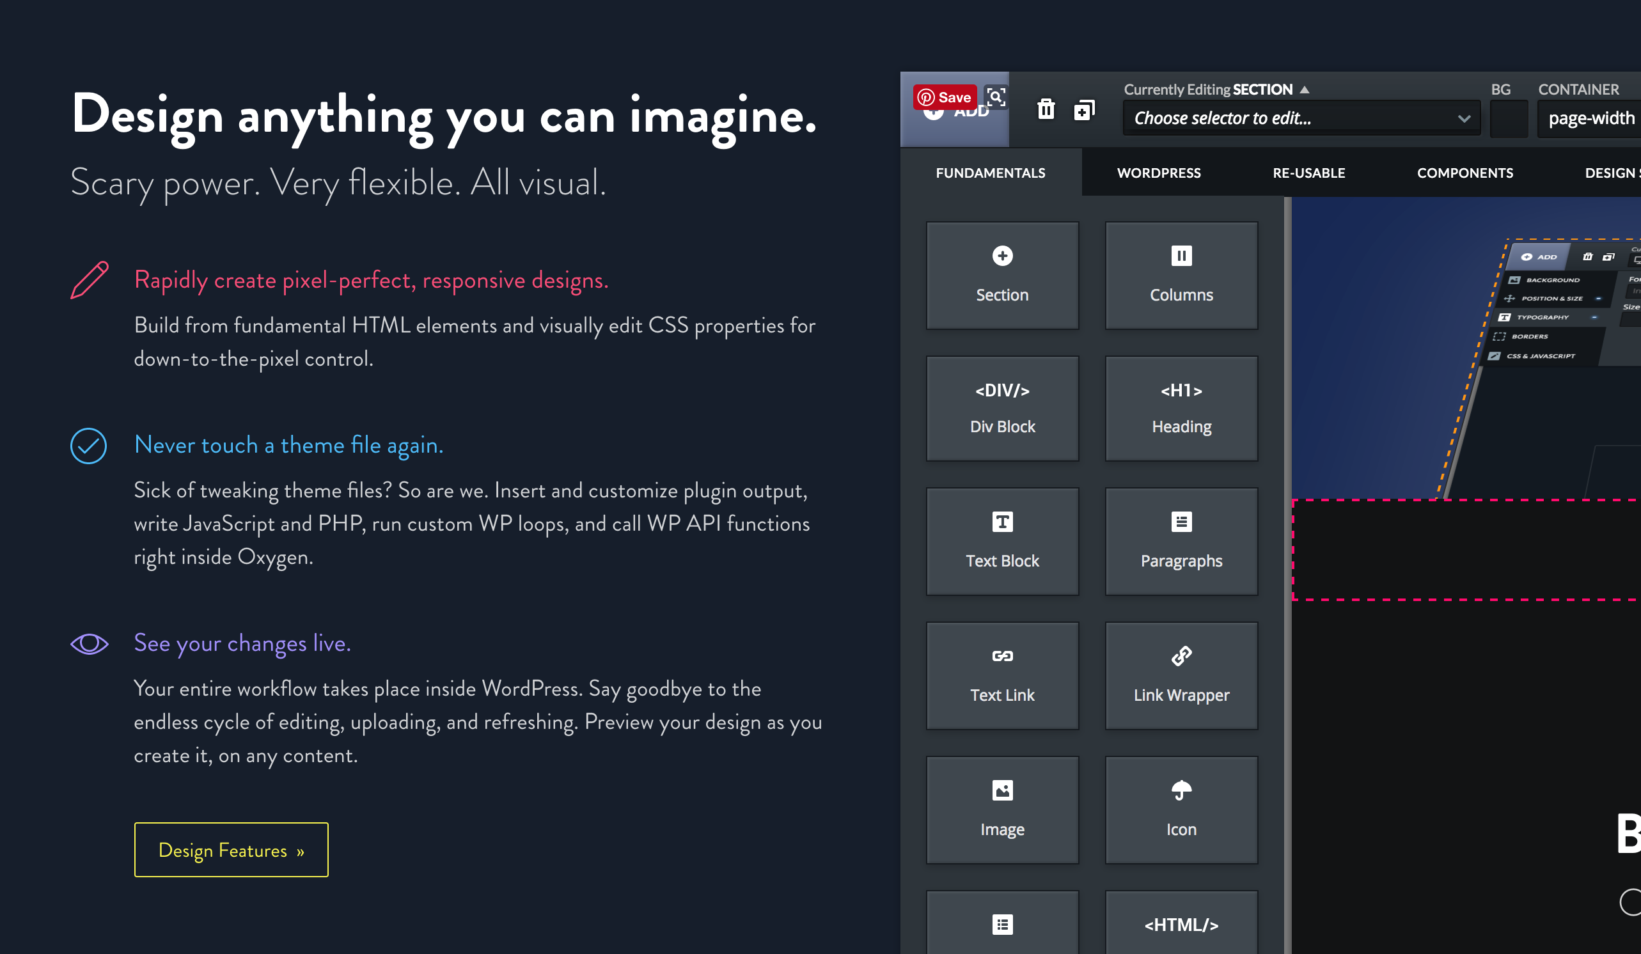Add a Paragraphs element
This screenshot has width=1641, height=954.
1181,541
